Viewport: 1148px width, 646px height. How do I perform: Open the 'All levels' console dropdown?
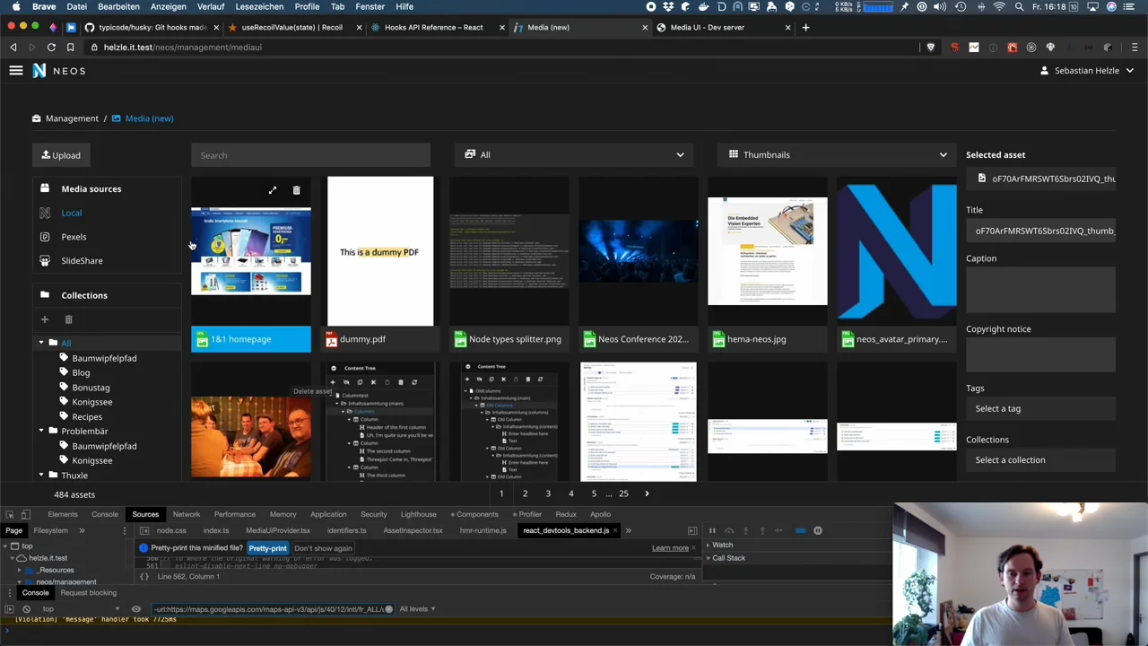tap(417, 609)
